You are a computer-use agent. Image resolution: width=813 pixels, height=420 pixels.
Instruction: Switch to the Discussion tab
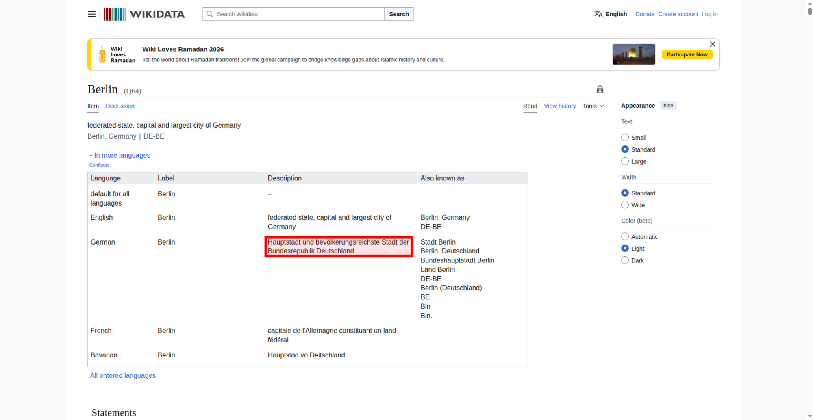coord(120,106)
